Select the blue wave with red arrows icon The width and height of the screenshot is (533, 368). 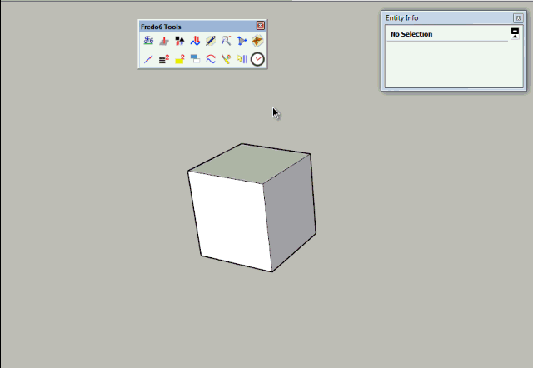(195, 41)
